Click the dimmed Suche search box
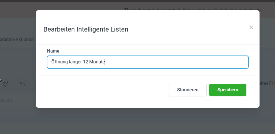 pyautogui.click(x=13, y=100)
